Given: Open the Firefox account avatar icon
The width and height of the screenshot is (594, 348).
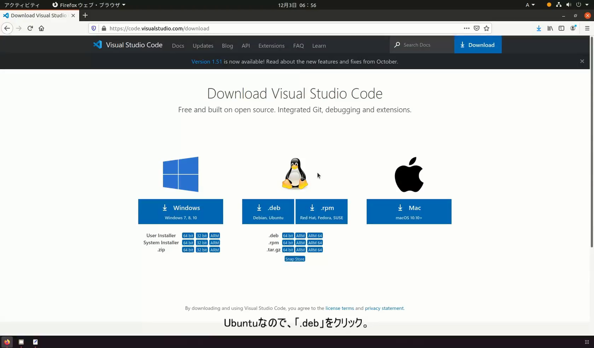Looking at the screenshot, I should (x=573, y=28).
